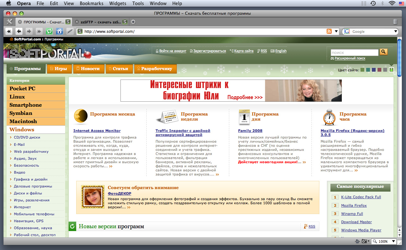Open the Family 2008 program link
The width and height of the screenshot is (406, 250).
coord(250,131)
